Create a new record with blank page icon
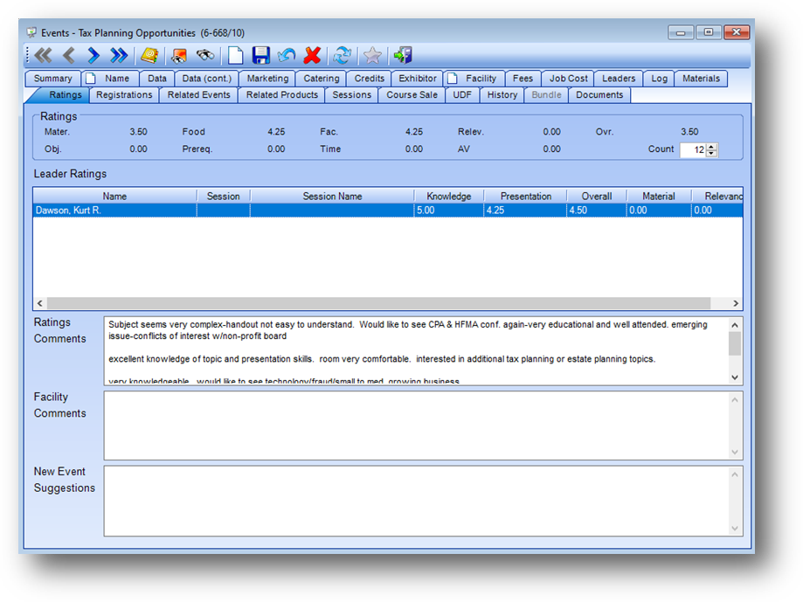Screen dimensions: 803x602 [x=235, y=55]
